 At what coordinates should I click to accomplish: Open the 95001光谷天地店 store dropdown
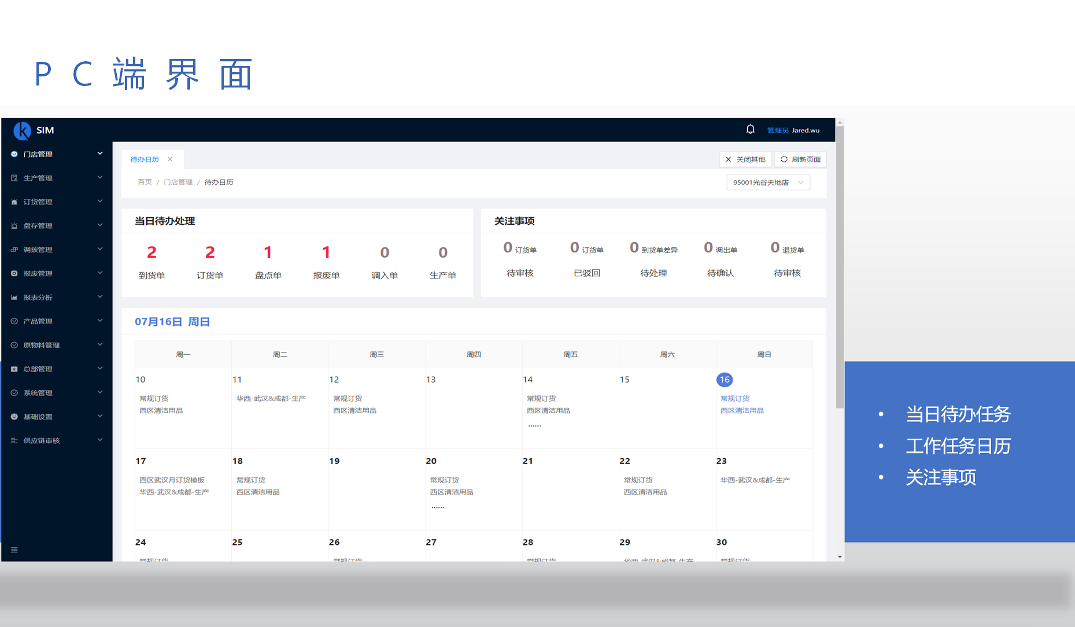[x=768, y=183]
